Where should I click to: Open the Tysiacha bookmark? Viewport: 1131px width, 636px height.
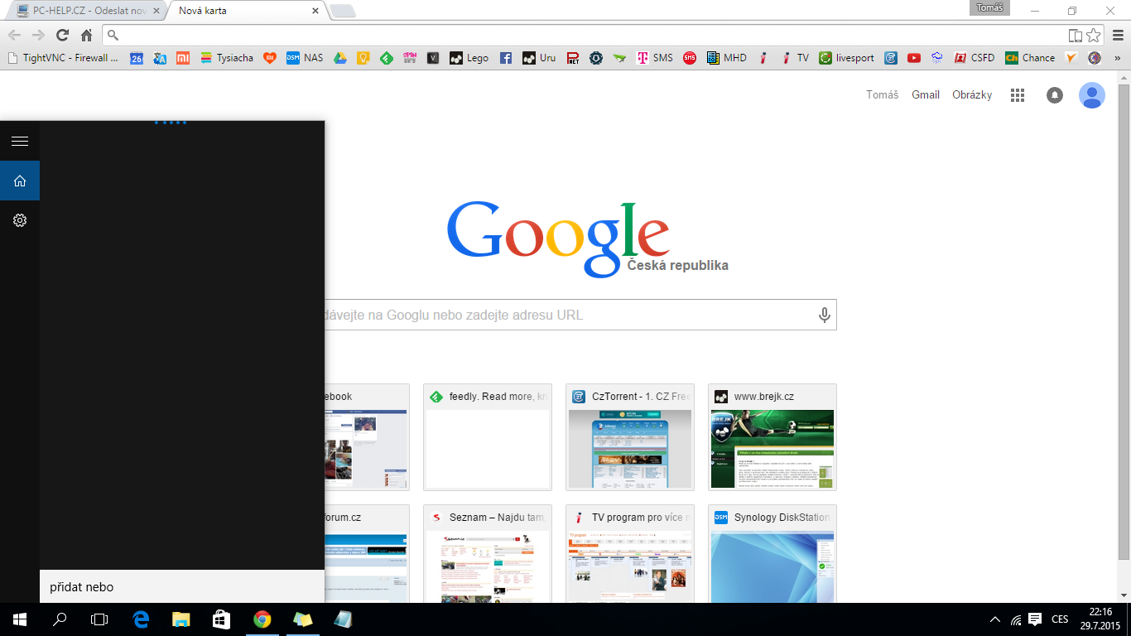tap(225, 58)
